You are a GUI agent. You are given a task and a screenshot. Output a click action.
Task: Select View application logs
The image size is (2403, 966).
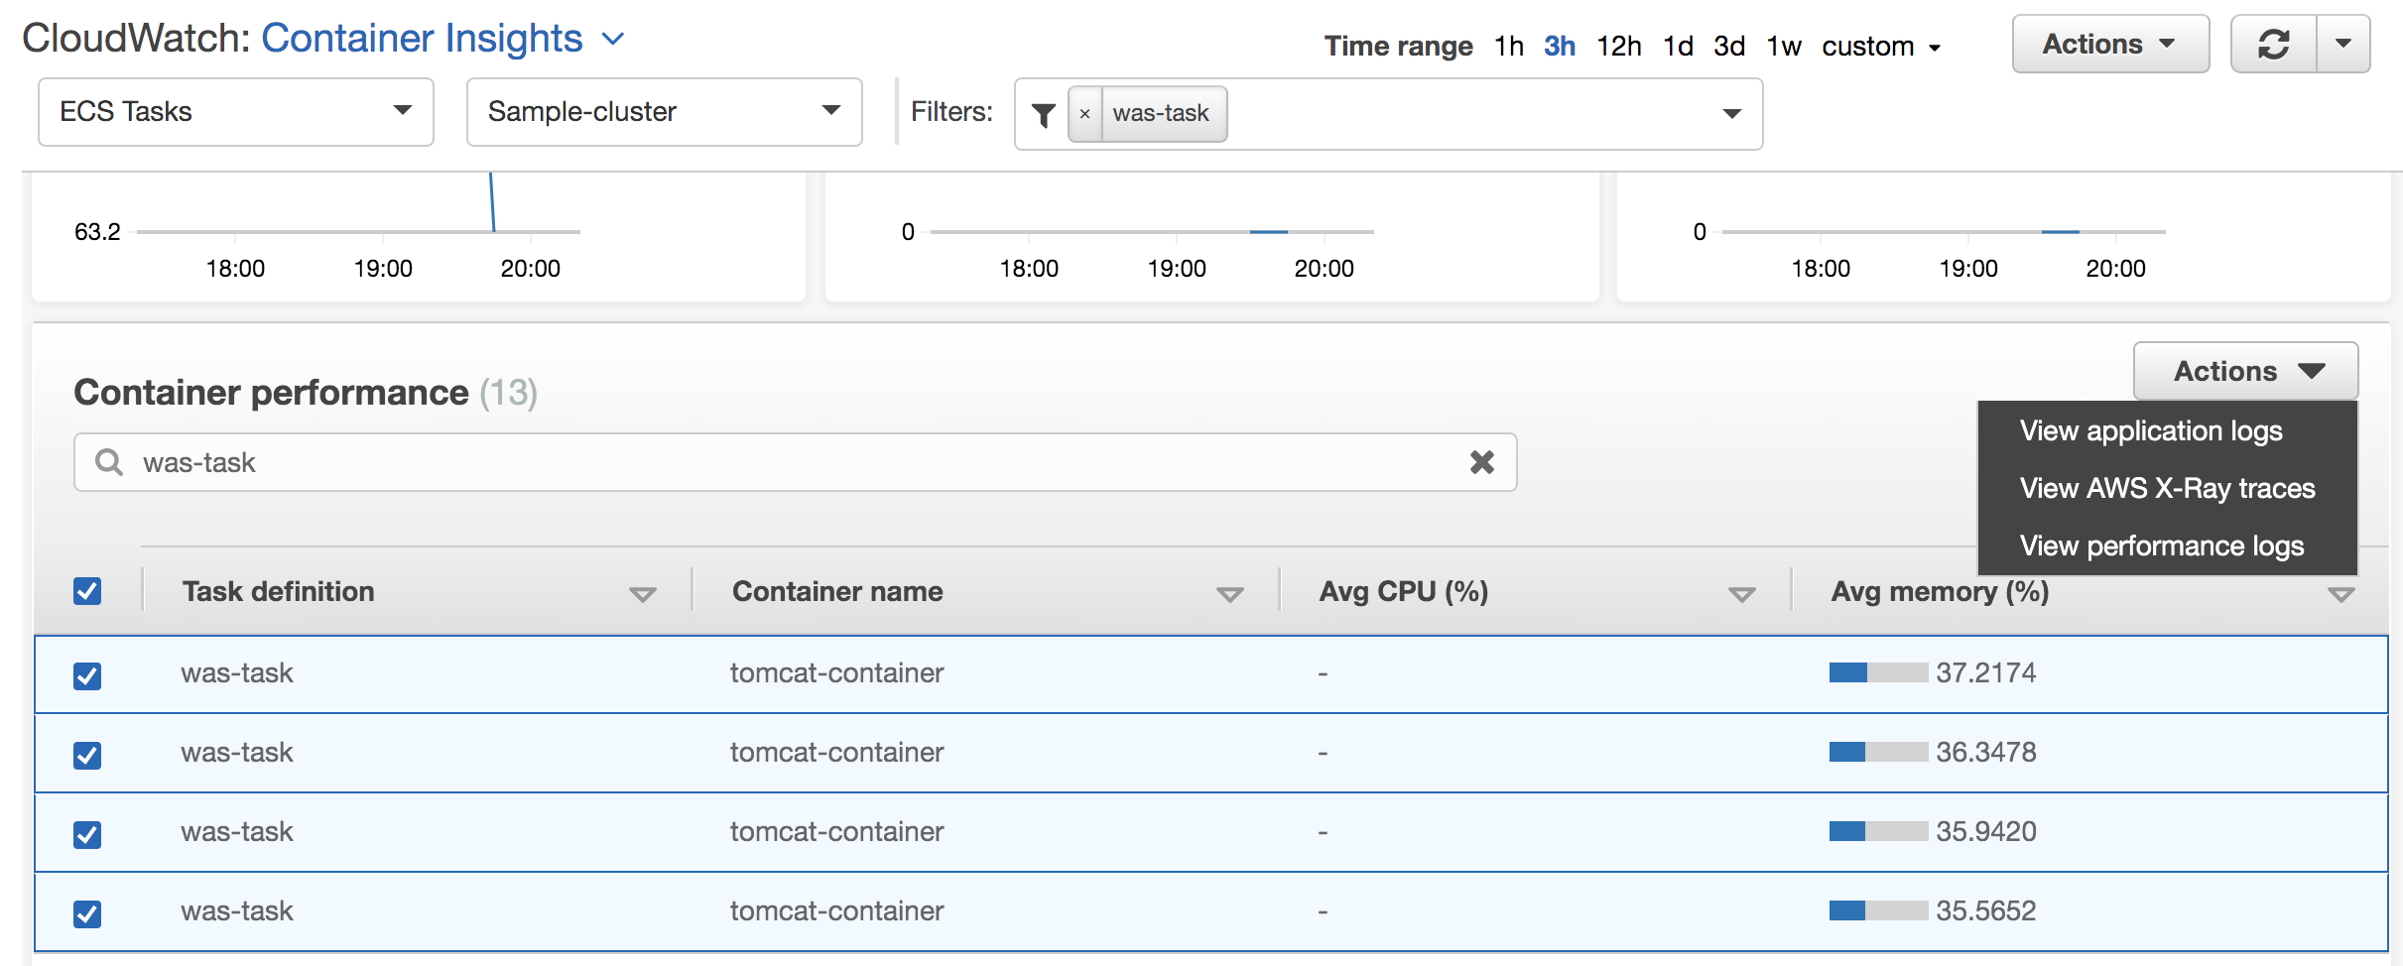click(x=2151, y=430)
